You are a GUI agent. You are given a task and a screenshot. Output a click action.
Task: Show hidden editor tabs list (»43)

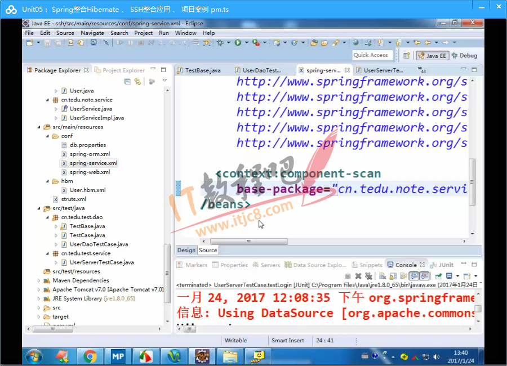(421, 70)
